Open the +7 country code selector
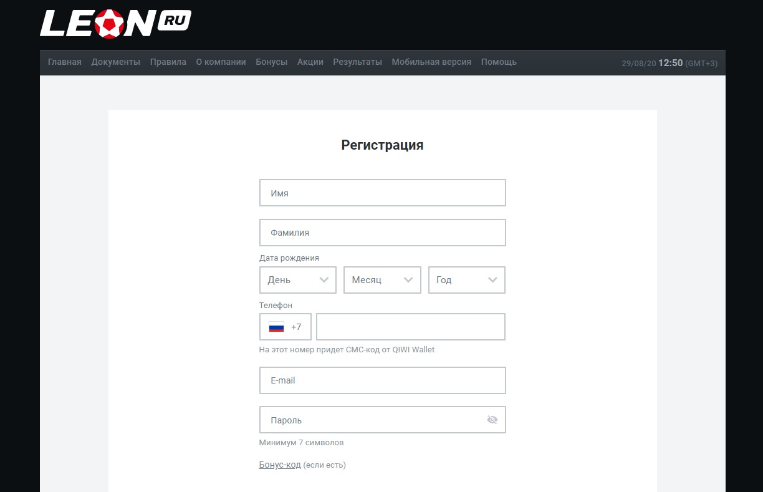The image size is (763, 492). point(285,327)
